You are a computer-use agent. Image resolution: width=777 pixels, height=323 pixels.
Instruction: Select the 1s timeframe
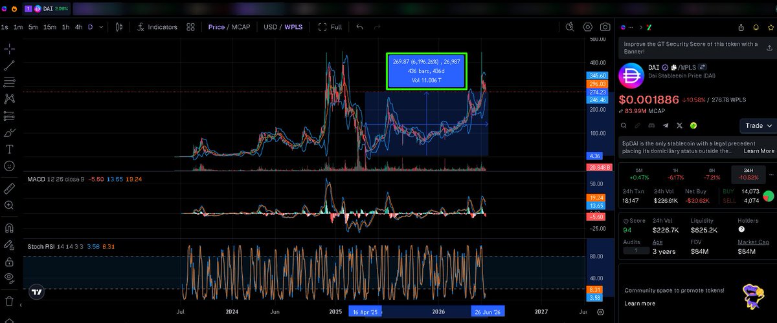pos(5,27)
